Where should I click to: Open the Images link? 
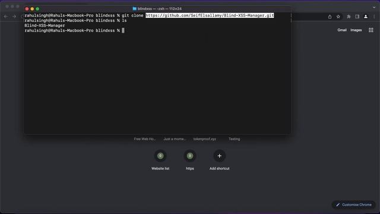(356, 30)
